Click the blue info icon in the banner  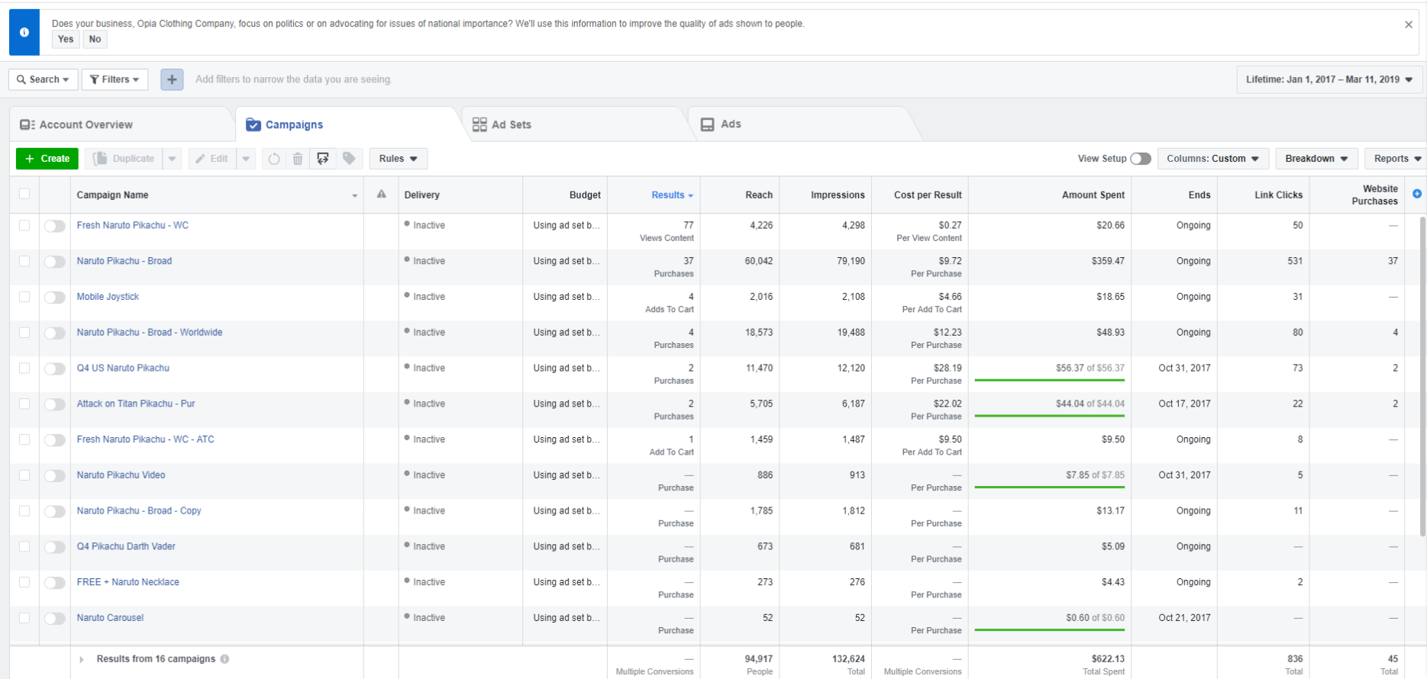[24, 33]
